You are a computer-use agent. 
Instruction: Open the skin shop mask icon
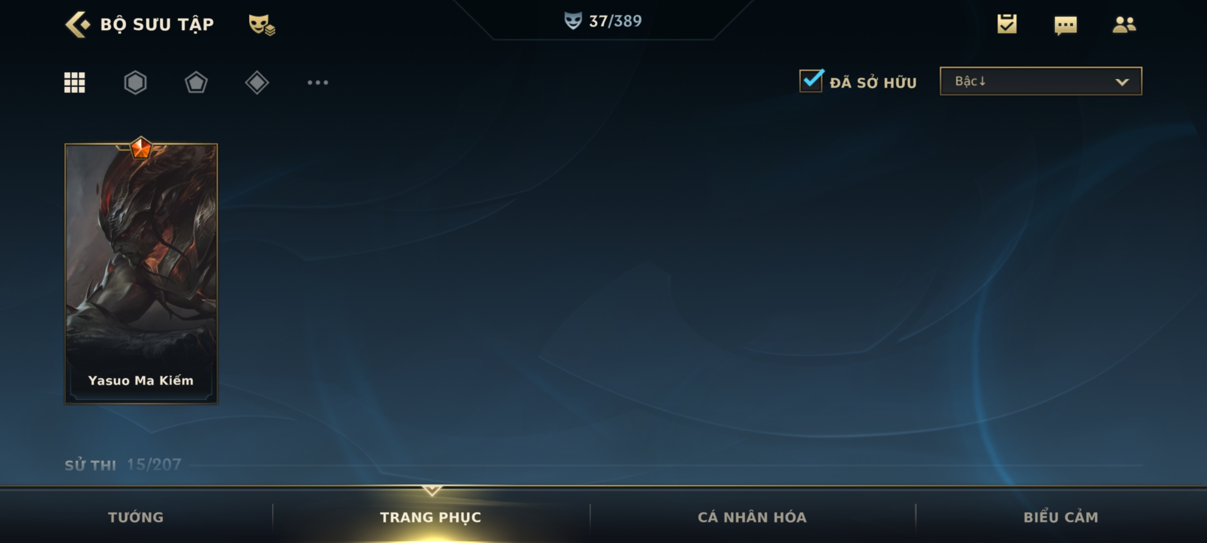[x=262, y=25]
